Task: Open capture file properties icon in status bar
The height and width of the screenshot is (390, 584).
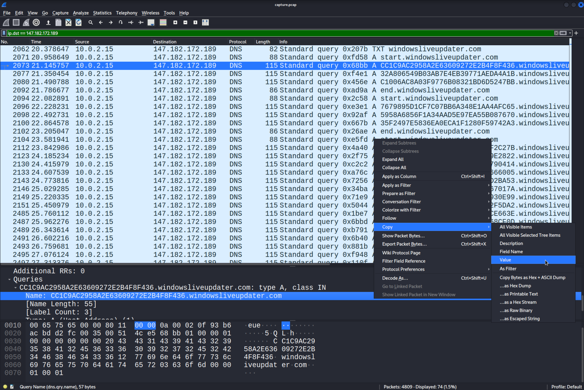Action: [12, 387]
